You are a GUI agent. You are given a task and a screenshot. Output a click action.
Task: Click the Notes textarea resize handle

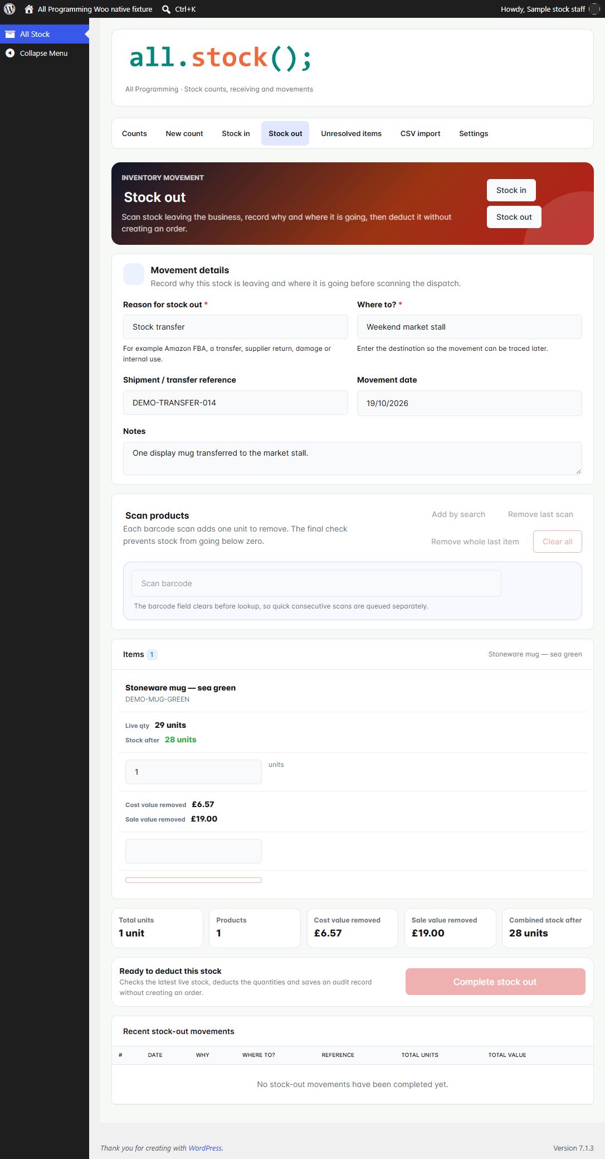(x=578, y=471)
